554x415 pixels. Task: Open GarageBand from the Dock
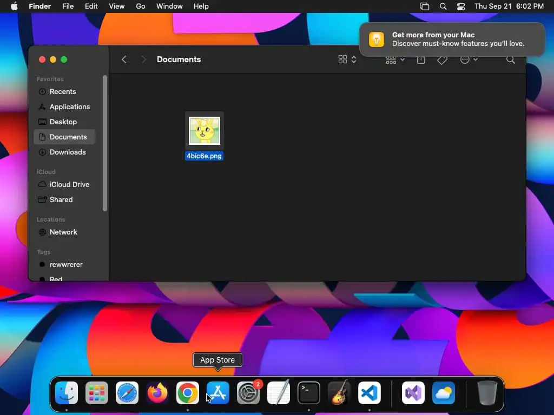pyautogui.click(x=339, y=393)
